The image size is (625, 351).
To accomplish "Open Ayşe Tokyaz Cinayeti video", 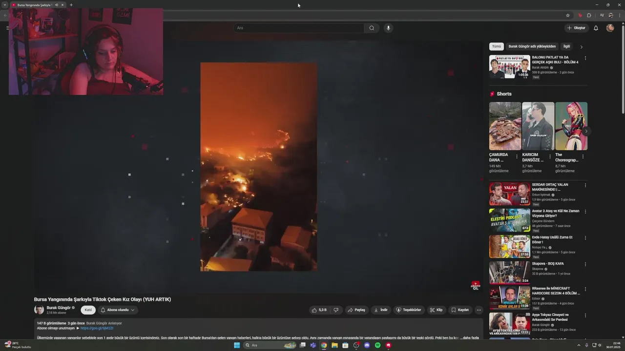I will (509, 324).
